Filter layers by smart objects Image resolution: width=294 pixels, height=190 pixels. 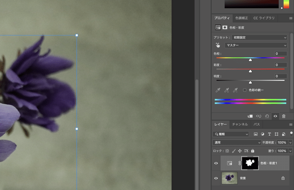pyautogui.click(x=283, y=134)
